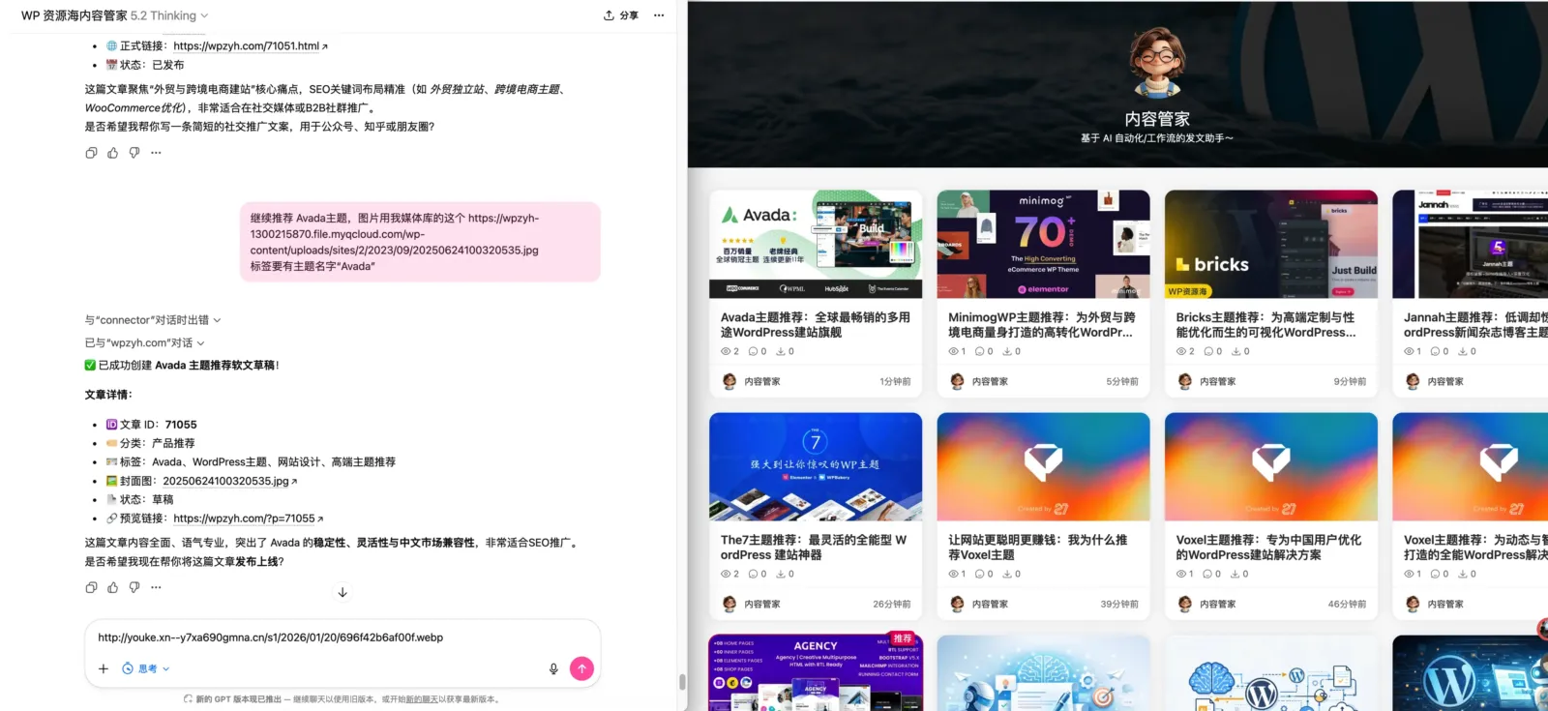Screen dimensions: 1548x711
Task: Open Bricks主题推荐 post title
Action: [x=1265, y=324]
